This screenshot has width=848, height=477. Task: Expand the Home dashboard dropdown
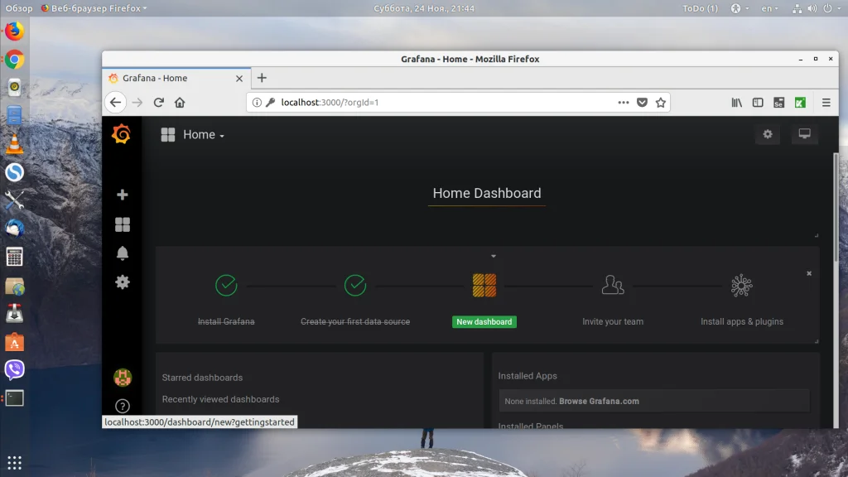203,135
